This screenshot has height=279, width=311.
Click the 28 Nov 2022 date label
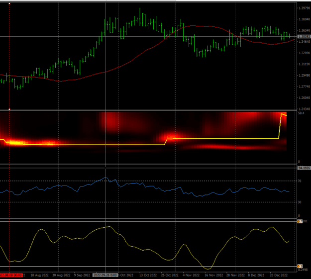coord(235,275)
